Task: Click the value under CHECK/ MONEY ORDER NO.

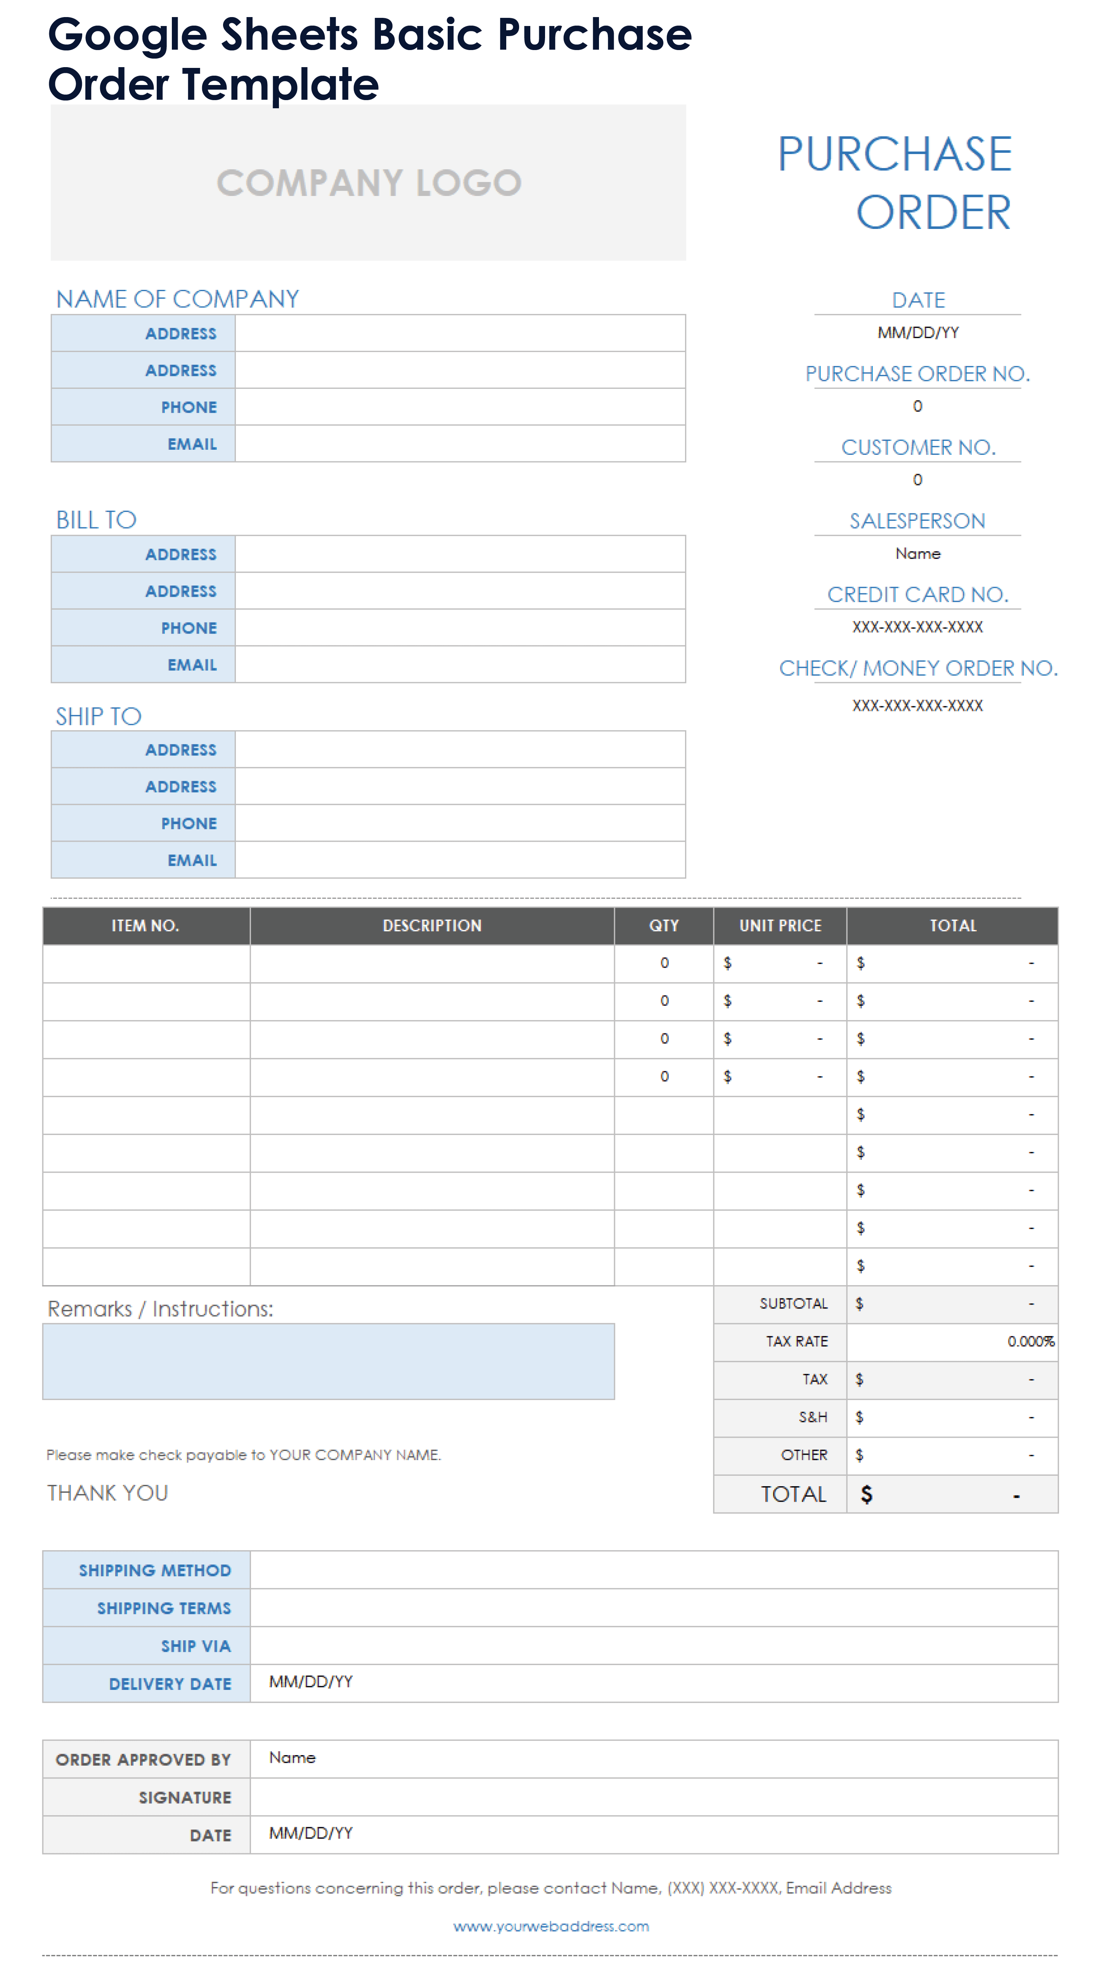Action: click(918, 705)
